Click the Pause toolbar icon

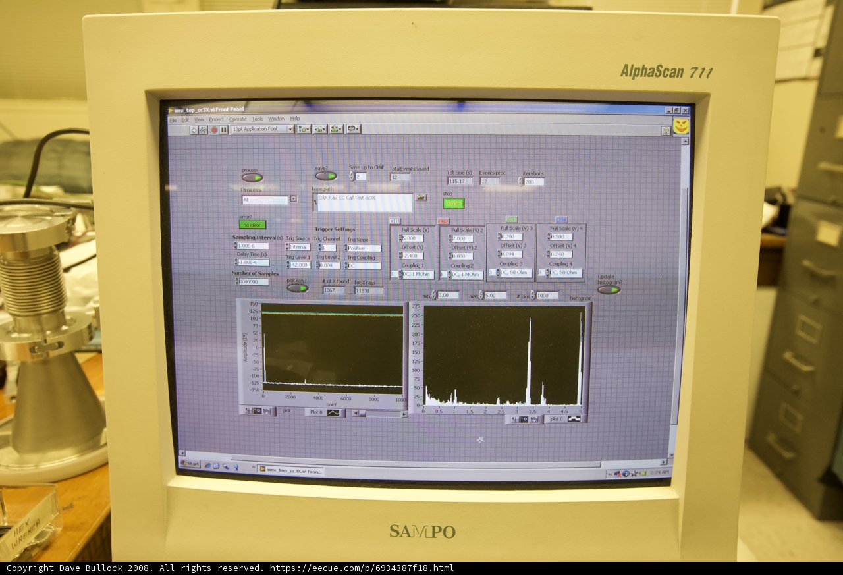[224, 130]
